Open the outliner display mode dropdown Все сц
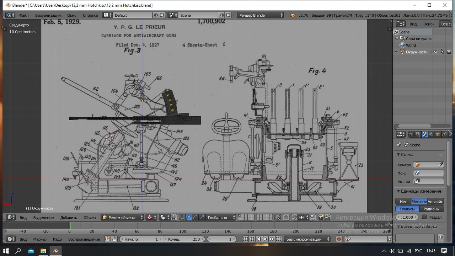The image size is (455, 256). 445,24
